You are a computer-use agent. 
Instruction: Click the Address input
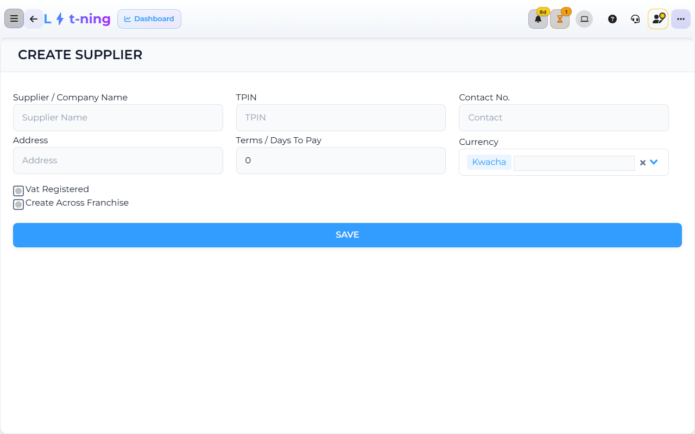pos(118,161)
